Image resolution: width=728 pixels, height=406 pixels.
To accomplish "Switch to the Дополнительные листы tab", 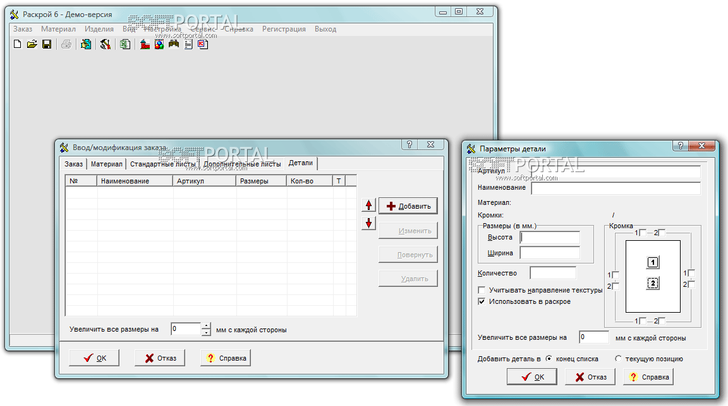I will [242, 164].
